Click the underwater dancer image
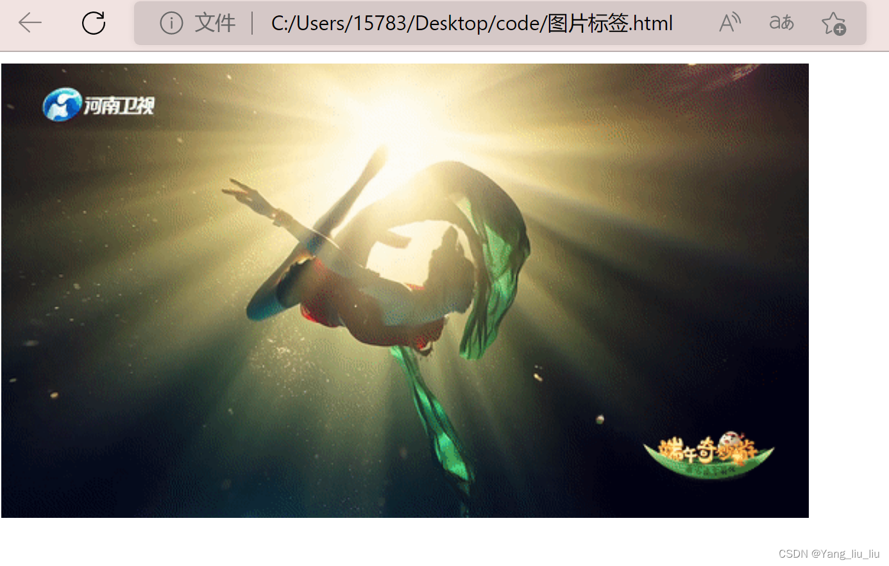This screenshot has height=566, width=889. click(405, 291)
